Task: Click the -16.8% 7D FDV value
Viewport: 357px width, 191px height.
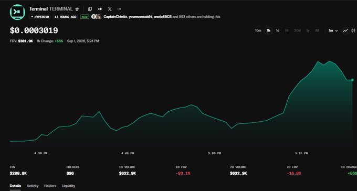Action: (x=294, y=173)
